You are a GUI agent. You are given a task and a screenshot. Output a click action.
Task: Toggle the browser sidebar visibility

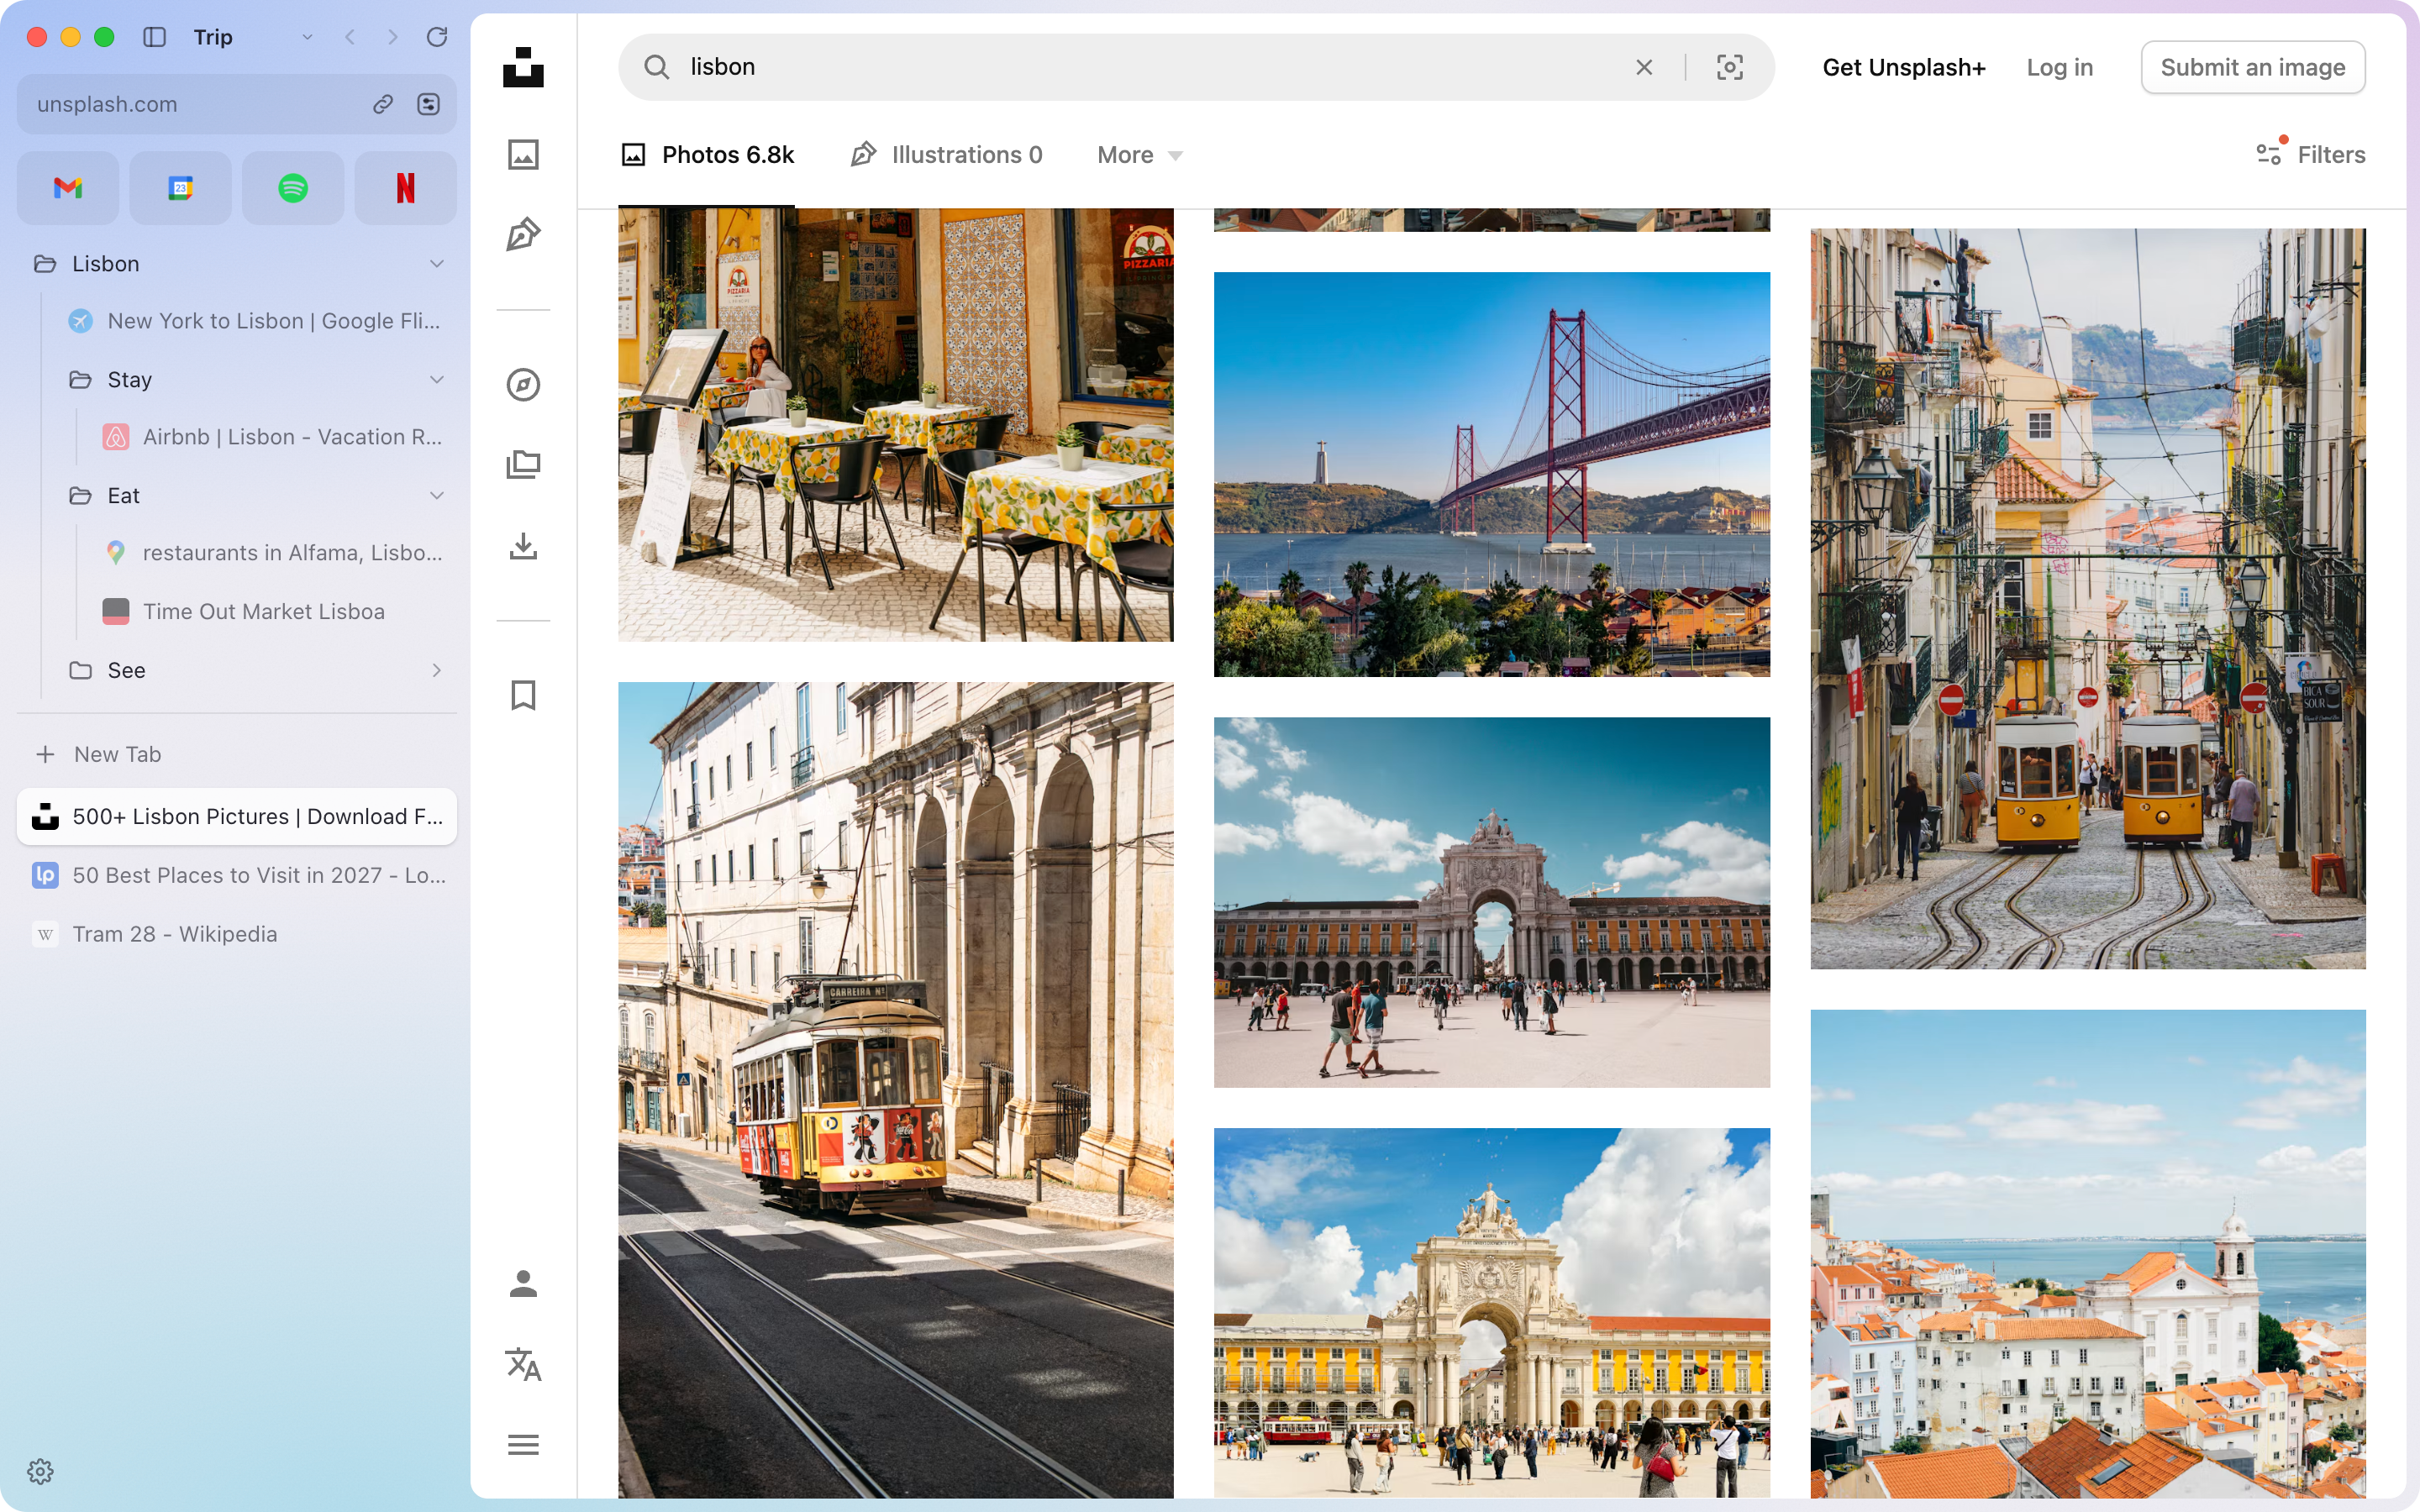click(x=154, y=37)
